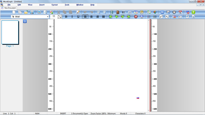
Task: Align text right
Action: pos(97,17)
